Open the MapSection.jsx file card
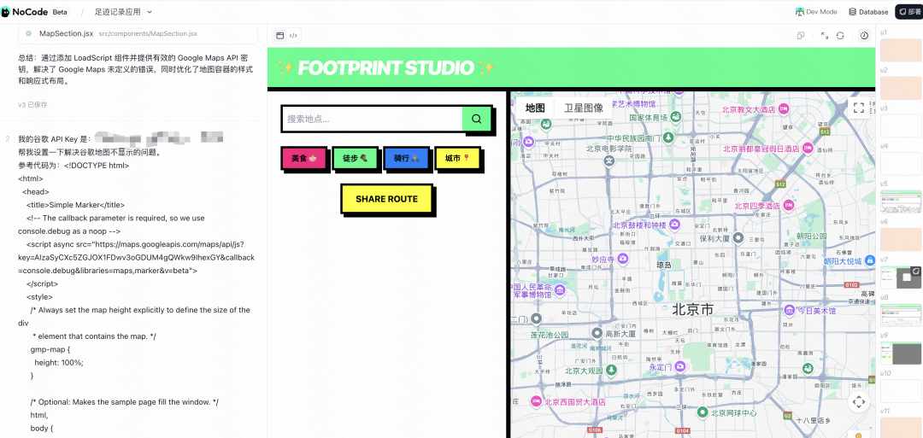The image size is (923, 438). [x=138, y=33]
